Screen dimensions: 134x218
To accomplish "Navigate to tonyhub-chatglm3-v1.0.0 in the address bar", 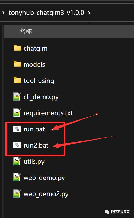I will tap(46, 13).
